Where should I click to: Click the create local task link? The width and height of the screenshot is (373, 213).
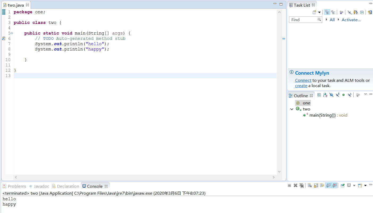(x=301, y=86)
